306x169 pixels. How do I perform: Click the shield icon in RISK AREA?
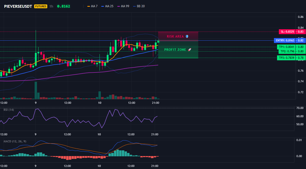pos(187,36)
